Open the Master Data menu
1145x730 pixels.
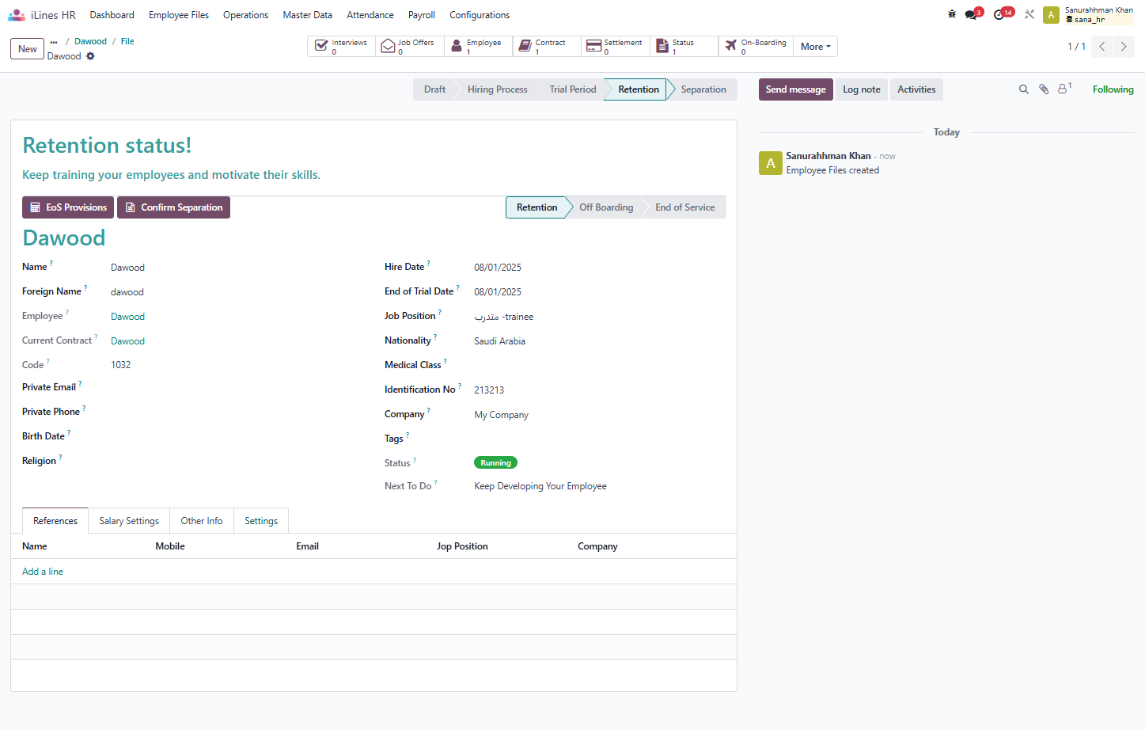[x=308, y=15]
